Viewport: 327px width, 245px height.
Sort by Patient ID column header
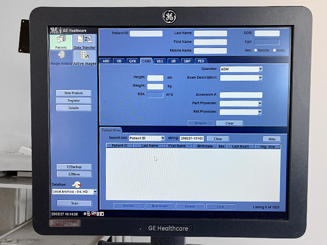click(x=120, y=145)
